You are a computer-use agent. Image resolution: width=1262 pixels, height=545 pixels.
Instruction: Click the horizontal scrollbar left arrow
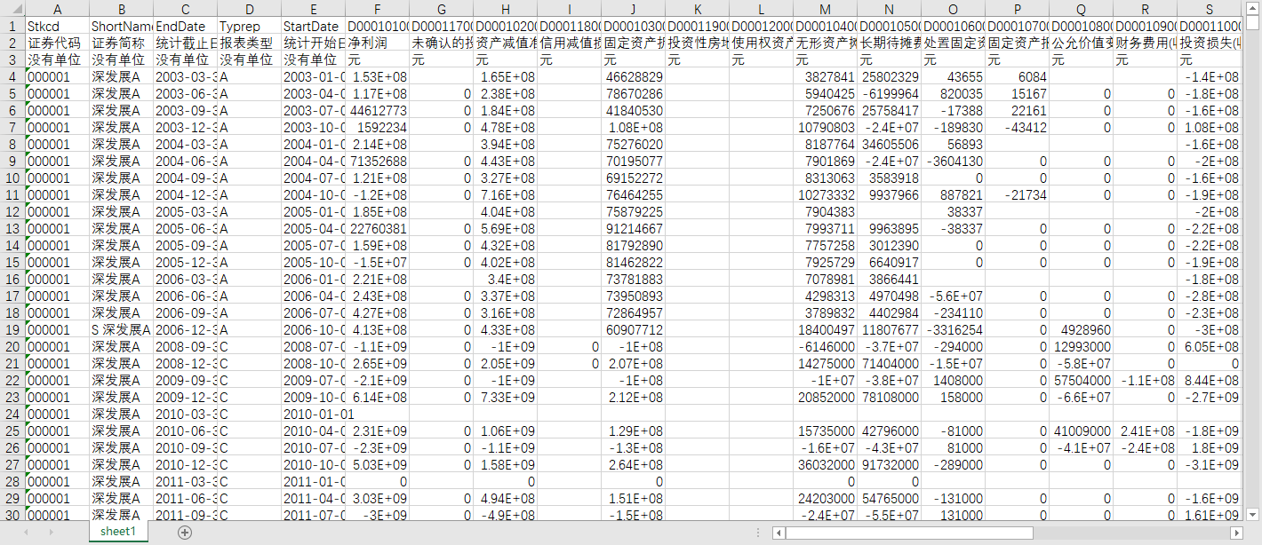coord(779,533)
